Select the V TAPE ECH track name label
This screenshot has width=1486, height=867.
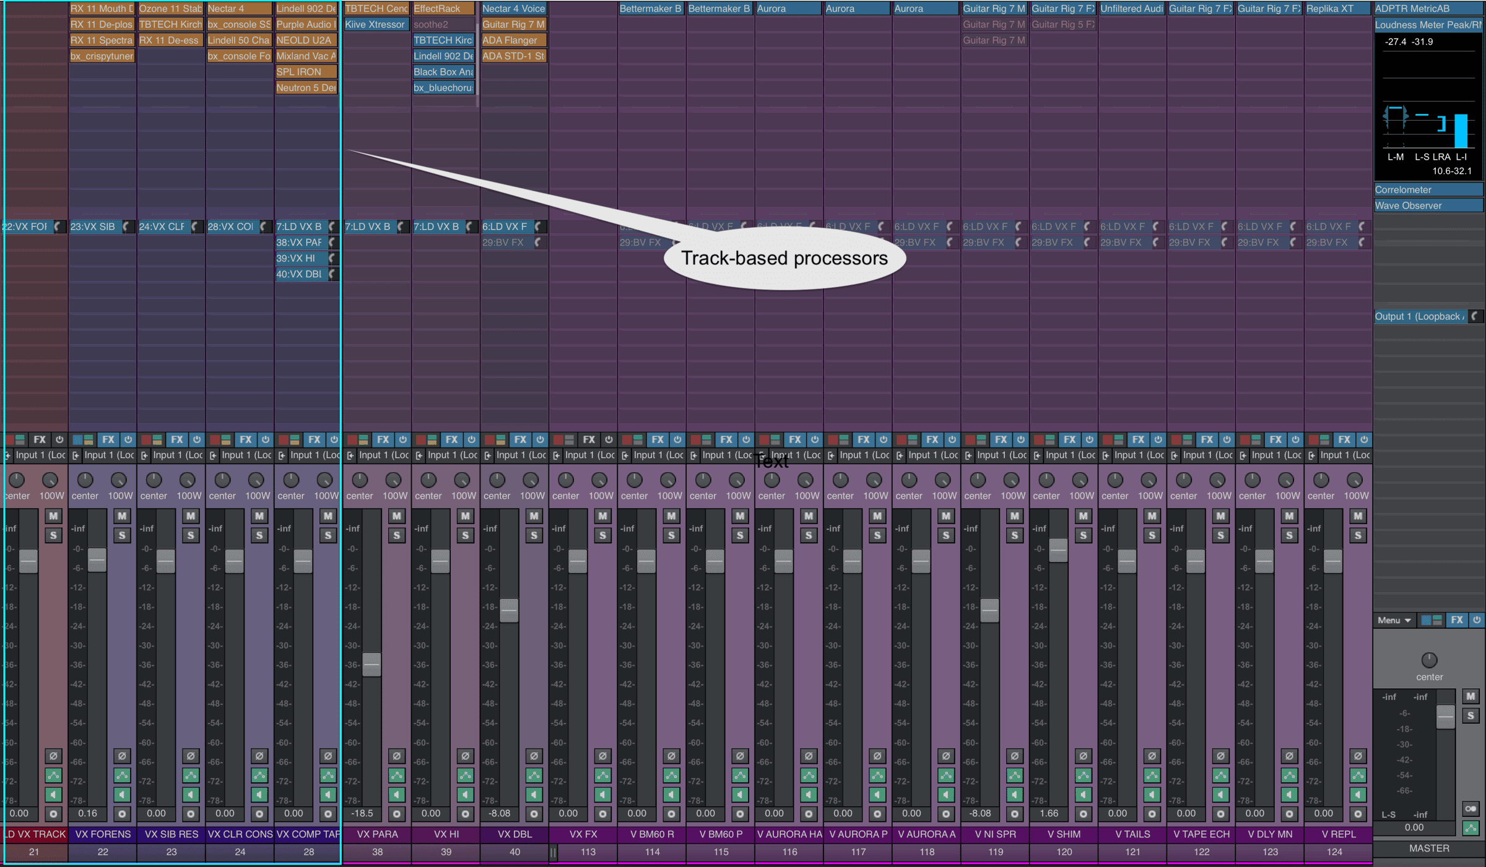[x=1201, y=834]
